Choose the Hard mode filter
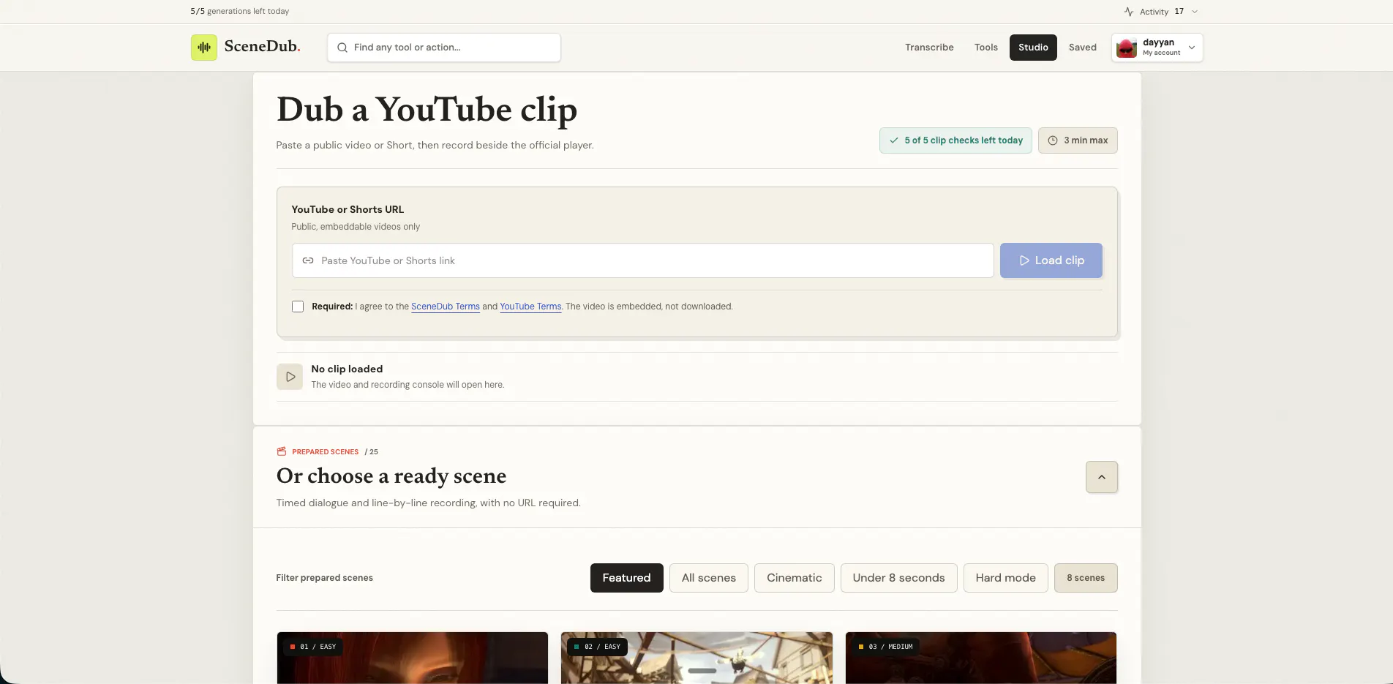Screen dimensions: 1393x684 (x=1006, y=578)
